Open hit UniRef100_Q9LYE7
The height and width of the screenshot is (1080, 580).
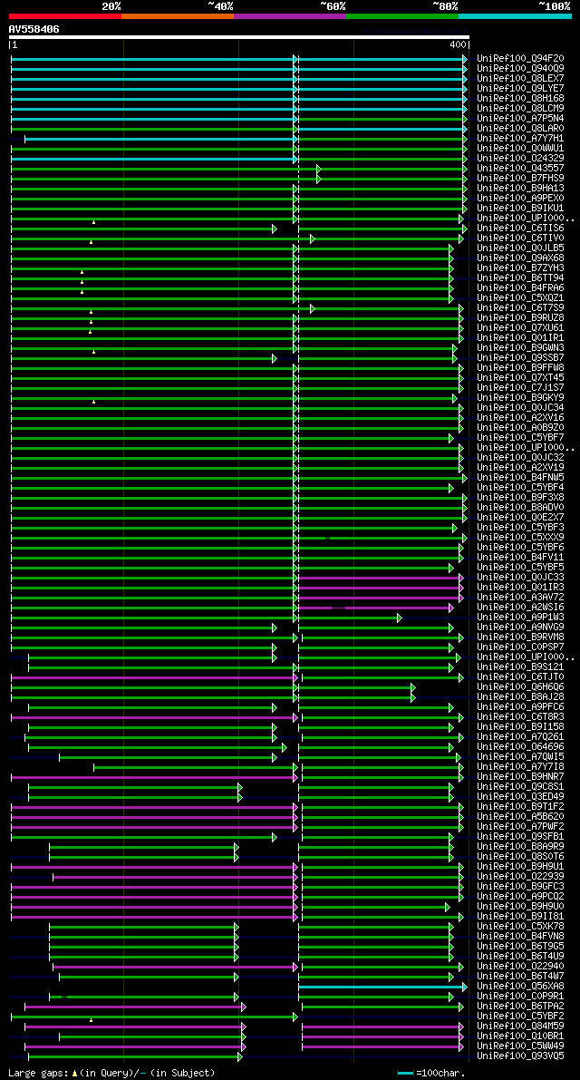520,89
